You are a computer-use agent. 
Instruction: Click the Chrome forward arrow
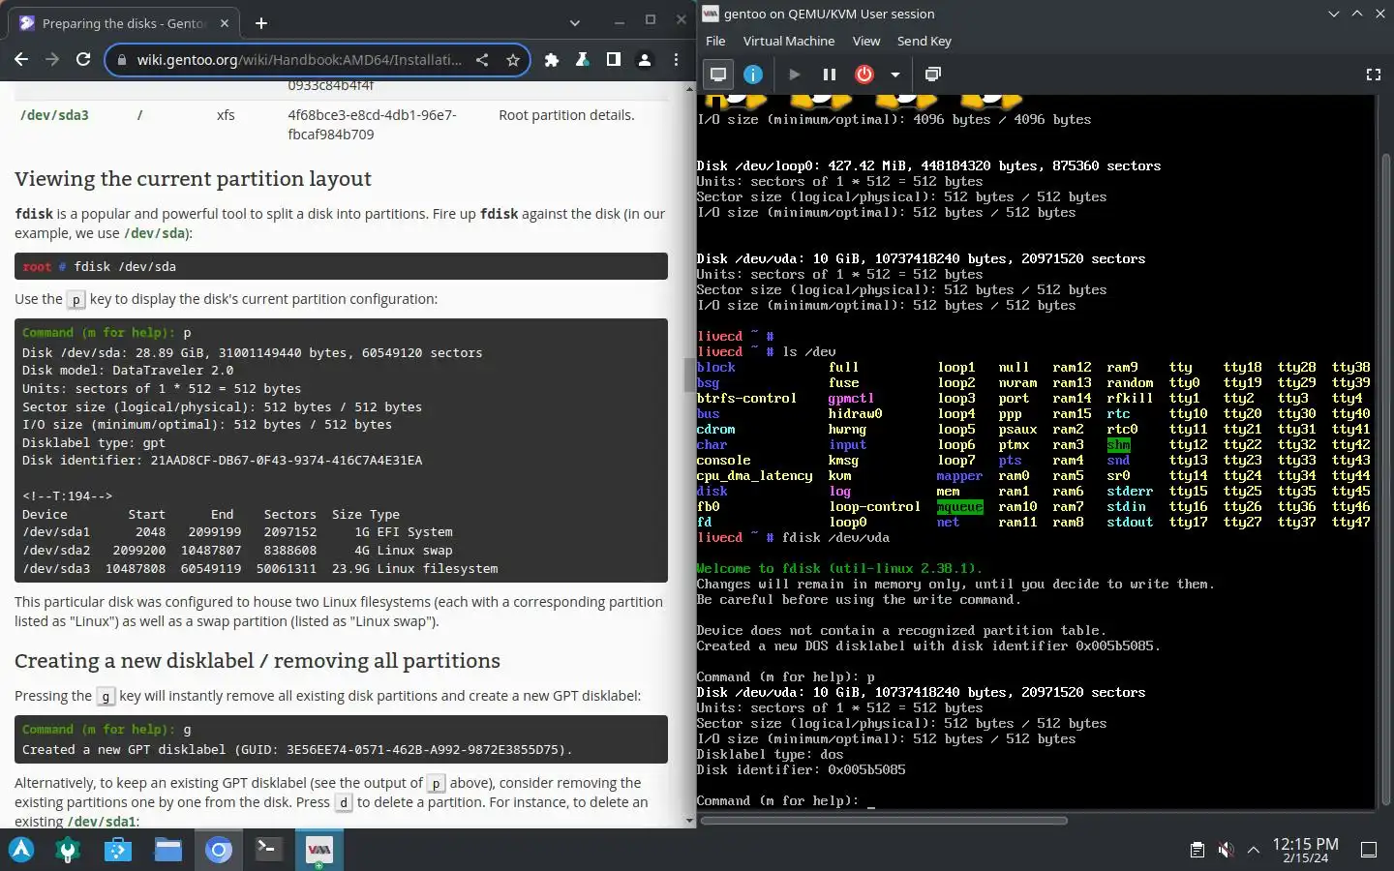(x=52, y=60)
